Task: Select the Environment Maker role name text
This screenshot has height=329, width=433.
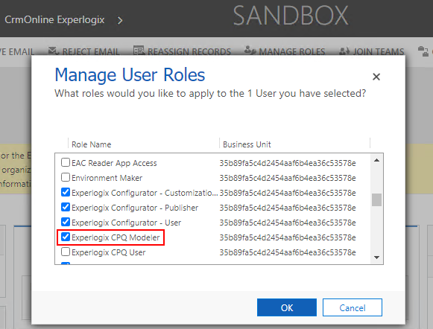Action: [107, 178]
